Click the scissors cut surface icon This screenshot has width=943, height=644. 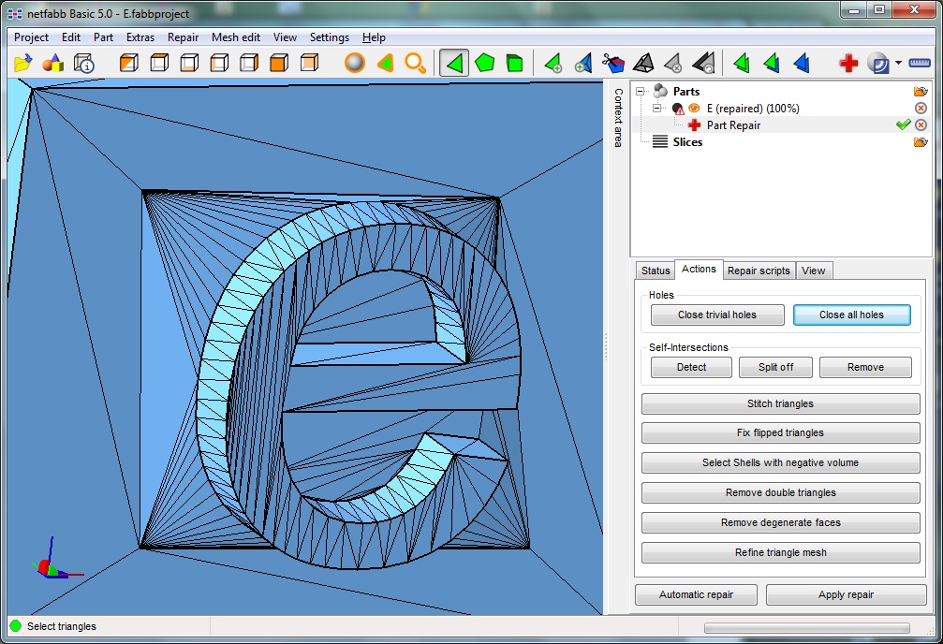coord(612,63)
